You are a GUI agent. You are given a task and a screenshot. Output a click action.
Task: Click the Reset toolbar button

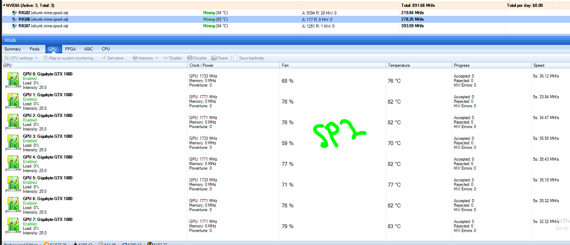(220, 58)
